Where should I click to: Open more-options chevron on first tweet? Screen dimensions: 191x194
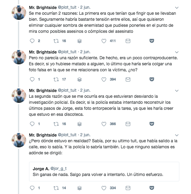click(177, 8)
